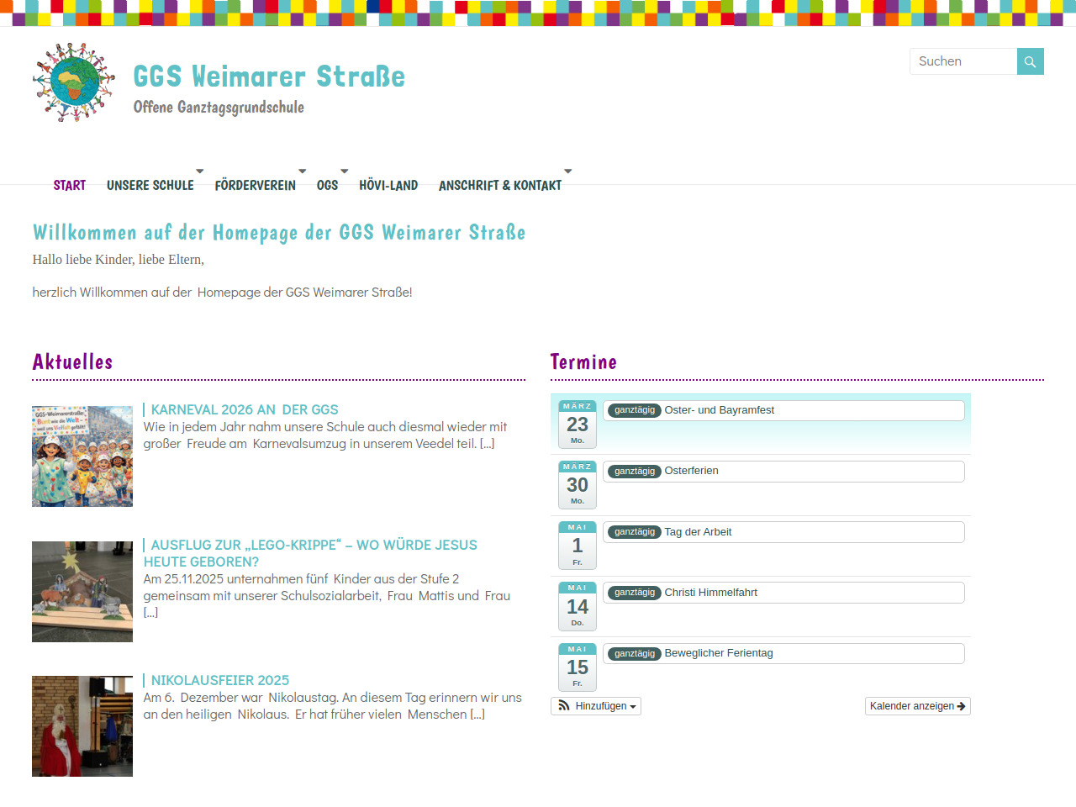Open the OGS menu item

pos(327,186)
